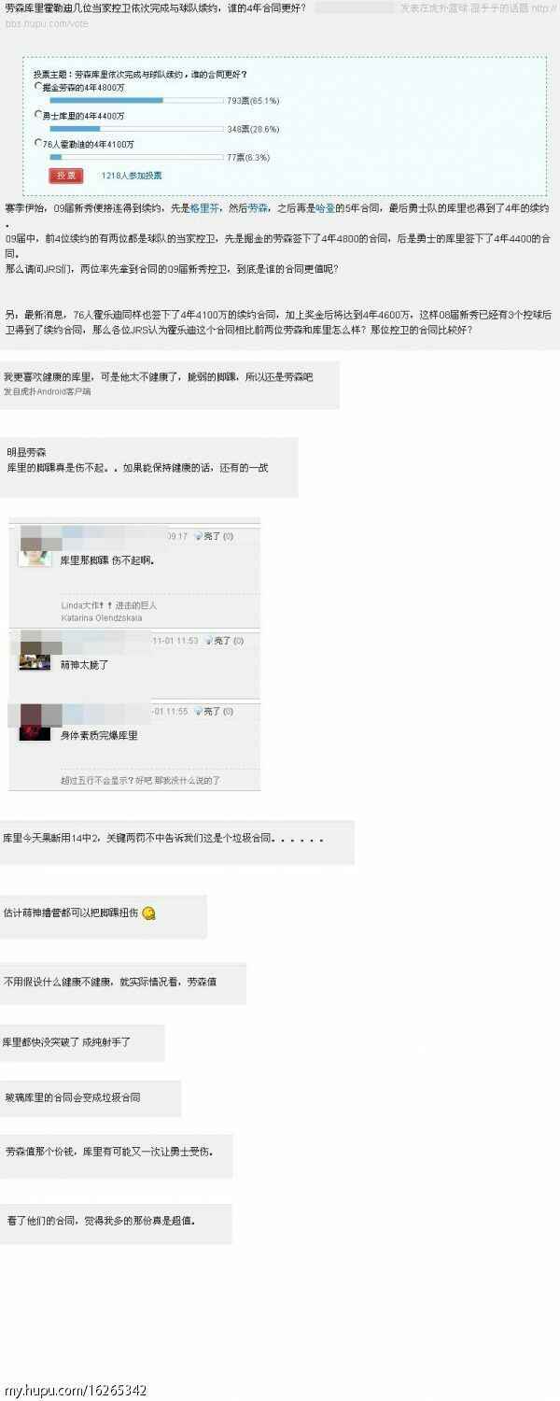This screenshot has height=1401, width=560.
Task: Click the my.hupu.com/16265342 watermark link
Action: pyautogui.click(x=76, y=1391)
